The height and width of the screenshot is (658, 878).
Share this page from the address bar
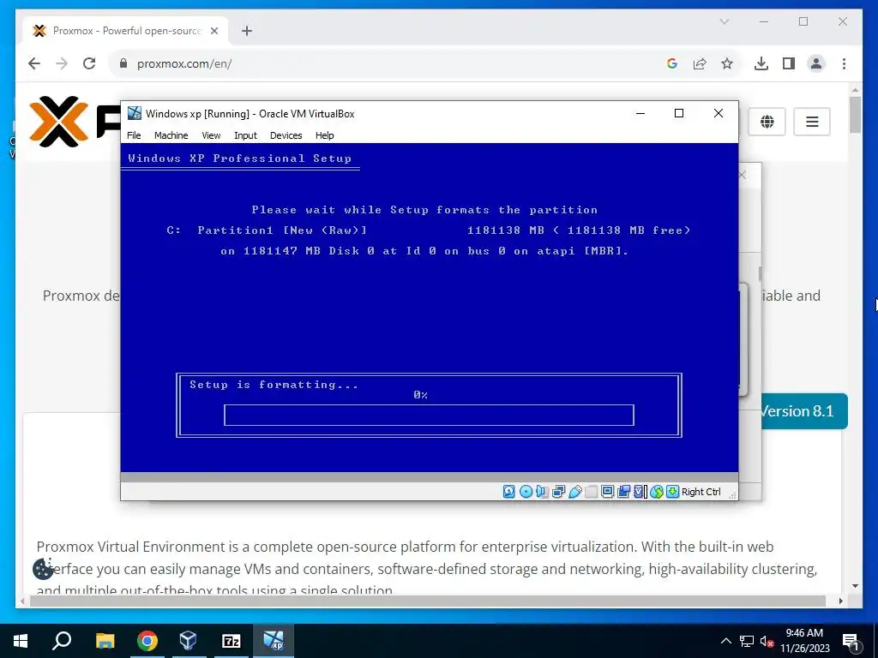tap(700, 63)
